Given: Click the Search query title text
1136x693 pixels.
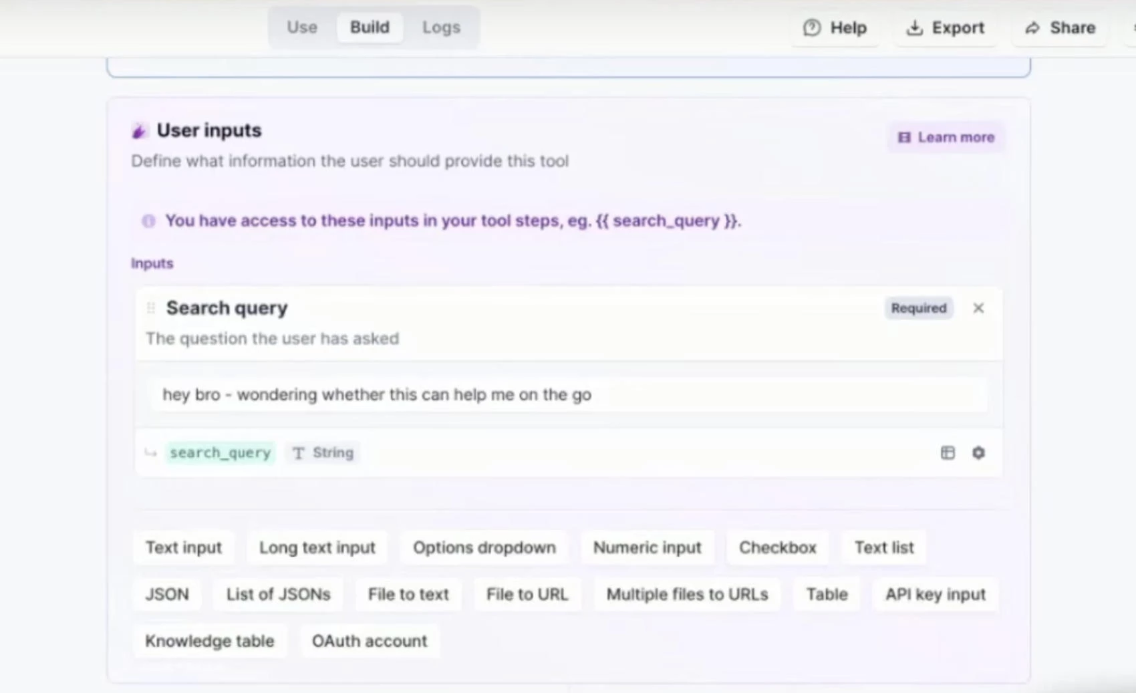Looking at the screenshot, I should pos(227,308).
